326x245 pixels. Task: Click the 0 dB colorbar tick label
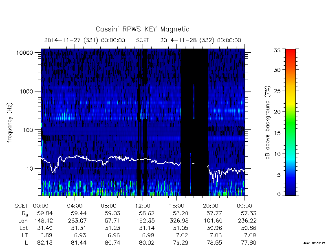coord(279,194)
